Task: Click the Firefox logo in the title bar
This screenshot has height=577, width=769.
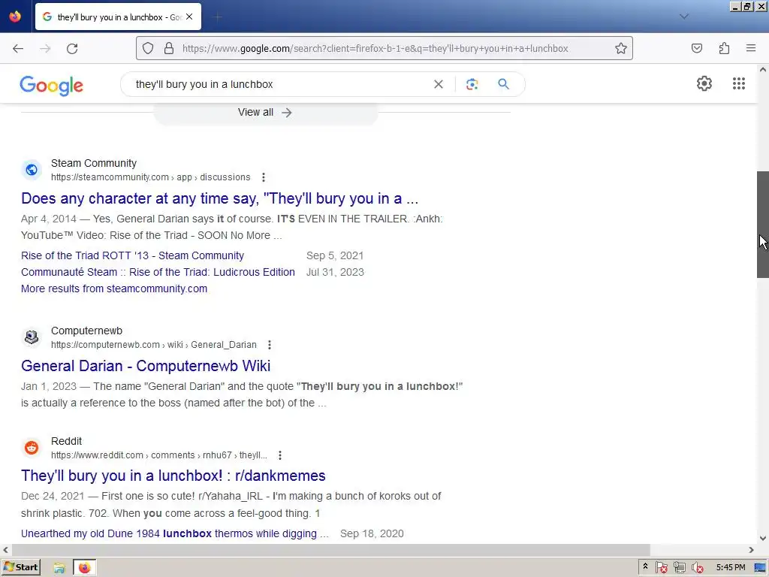Action: [15, 17]
